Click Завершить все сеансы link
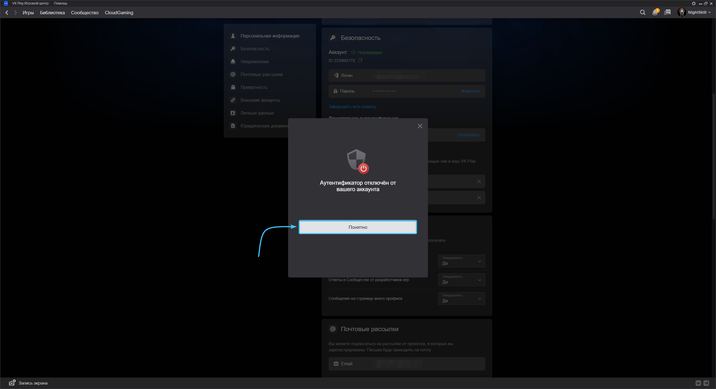Image resolution: width=716 pixels, height=389 pixels. click(x=352, y=106)
